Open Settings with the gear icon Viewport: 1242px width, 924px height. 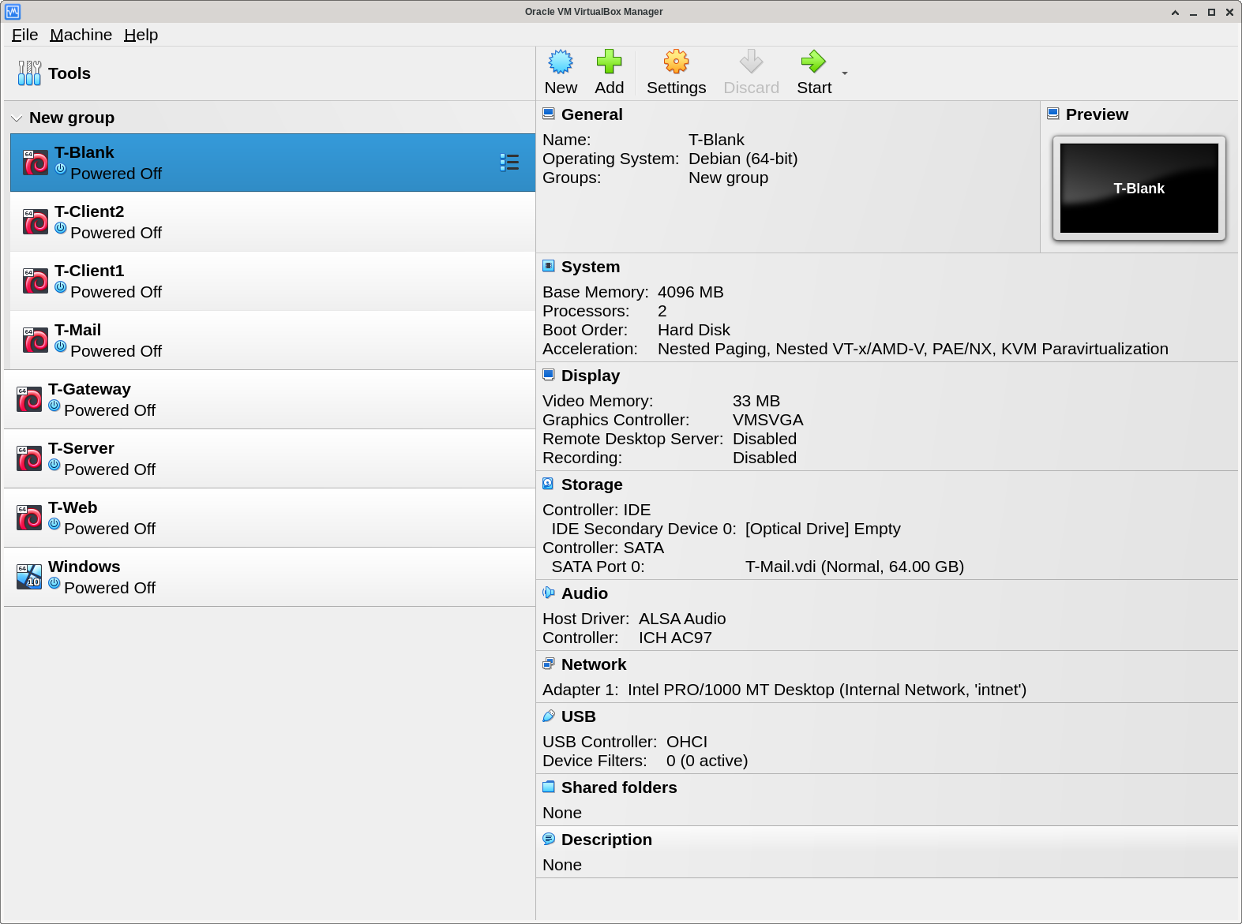coord(676,62)
